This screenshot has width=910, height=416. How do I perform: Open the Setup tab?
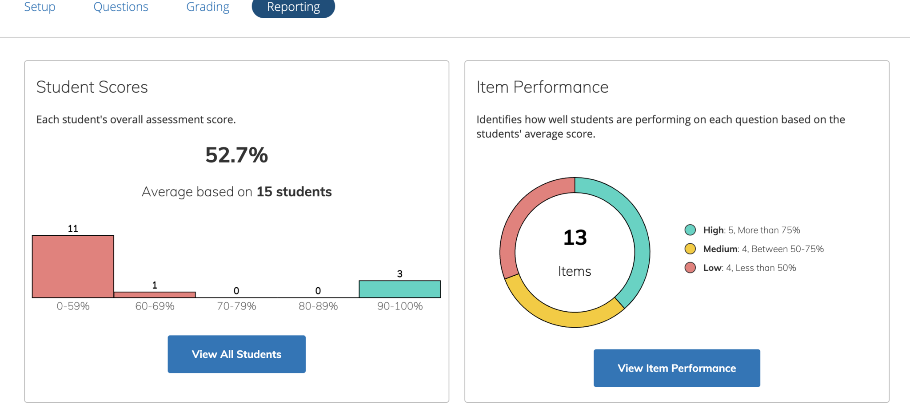[40, 7]
